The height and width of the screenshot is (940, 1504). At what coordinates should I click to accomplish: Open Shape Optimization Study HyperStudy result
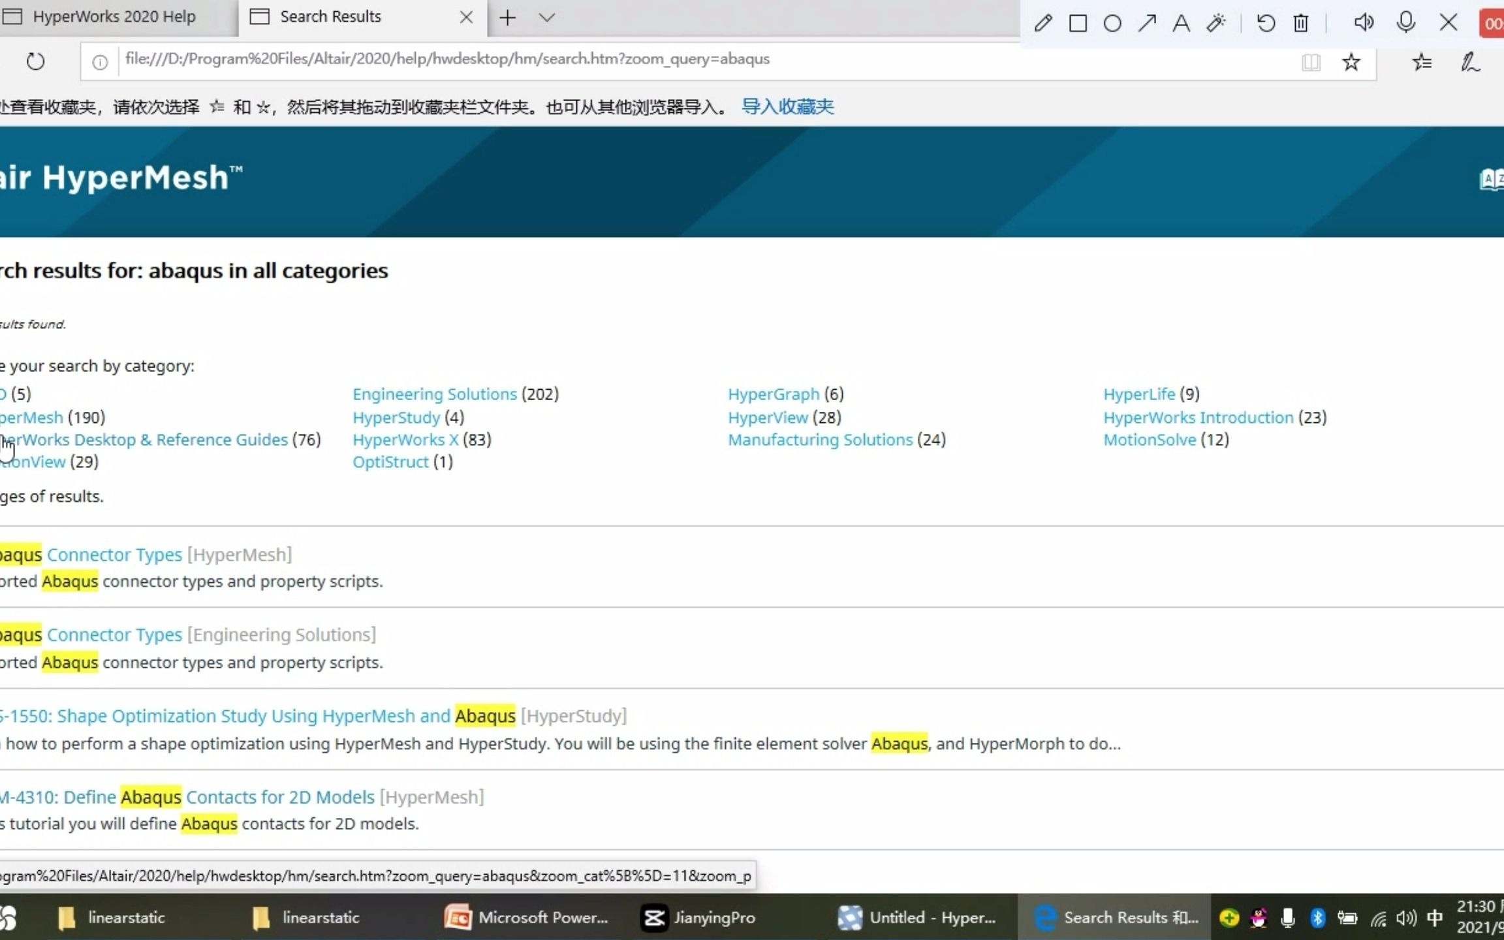[x=258, y=715]
